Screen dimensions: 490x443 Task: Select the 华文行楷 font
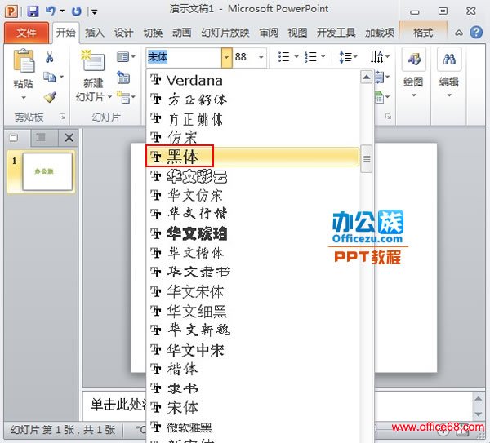click(253, 215)
